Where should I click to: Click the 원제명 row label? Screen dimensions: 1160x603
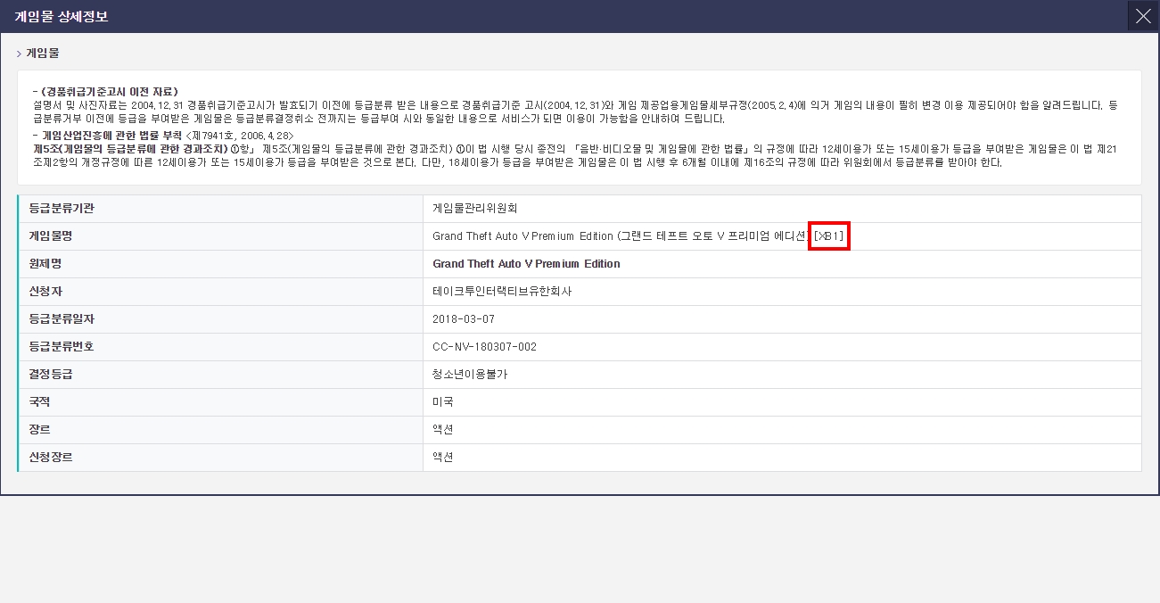45,264
